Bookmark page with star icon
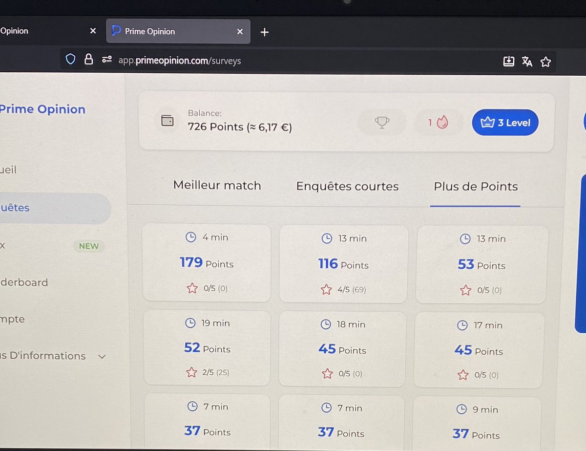The image size is (586, 451). tap(546, 62)
